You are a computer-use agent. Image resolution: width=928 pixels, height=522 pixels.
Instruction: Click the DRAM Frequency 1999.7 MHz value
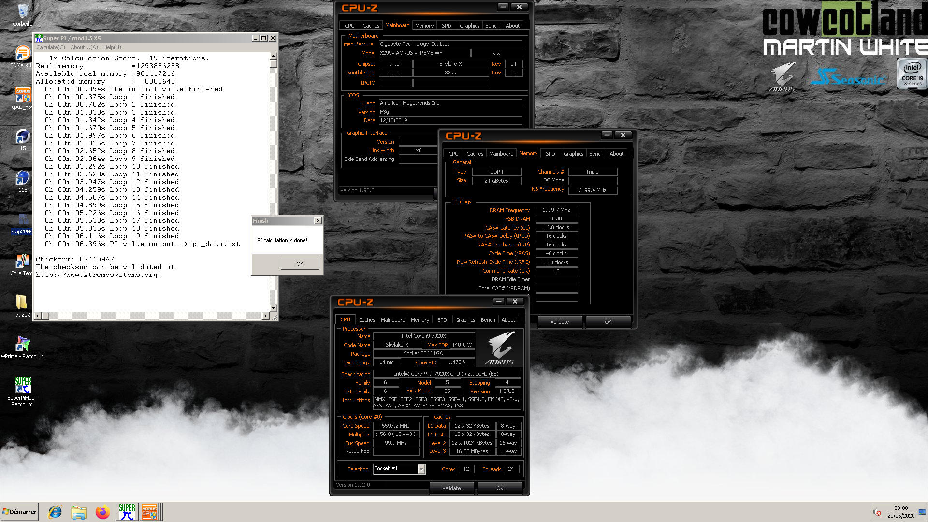pos(556,210)
